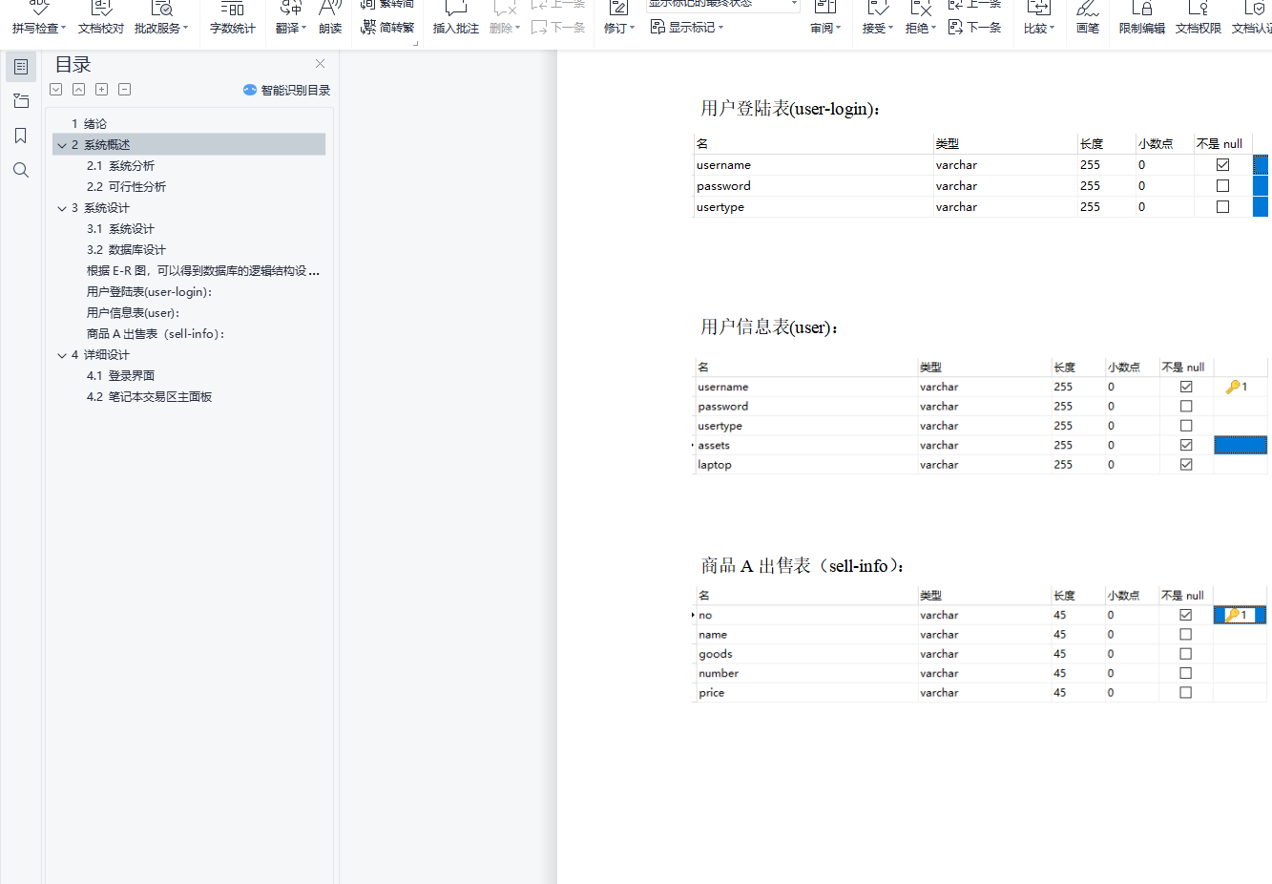Toggle goods row null checkbox
Screen dimensions: 1272x884
(1186, 654)
